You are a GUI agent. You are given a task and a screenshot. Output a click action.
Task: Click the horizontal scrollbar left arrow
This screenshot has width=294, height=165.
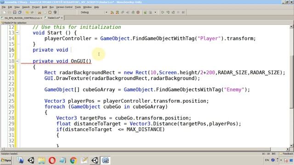pos(2,149)
